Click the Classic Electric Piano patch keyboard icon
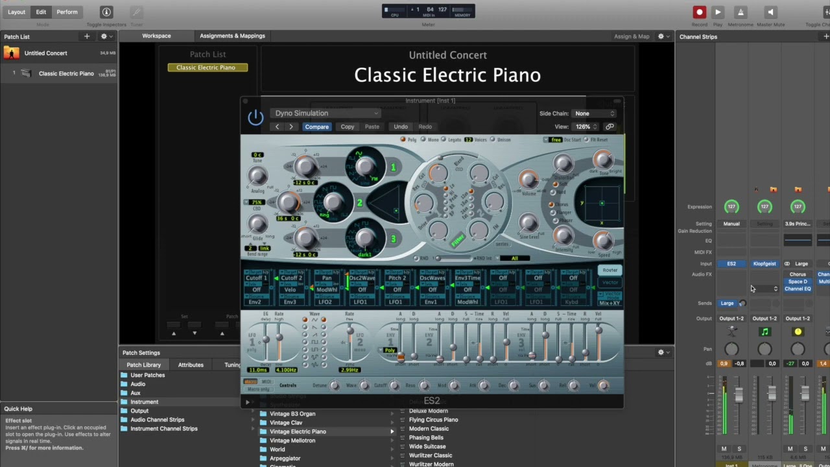 26,73
